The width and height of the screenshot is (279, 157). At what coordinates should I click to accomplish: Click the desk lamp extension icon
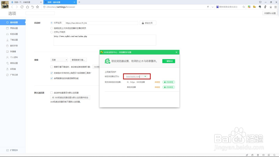coord(265,7)
